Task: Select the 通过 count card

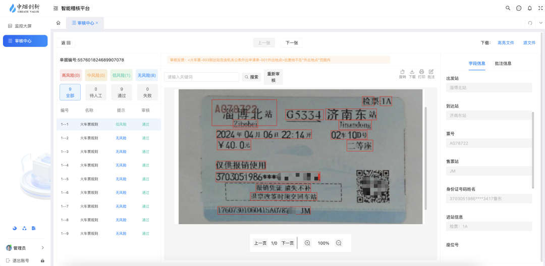Action: tap(121, 92)
